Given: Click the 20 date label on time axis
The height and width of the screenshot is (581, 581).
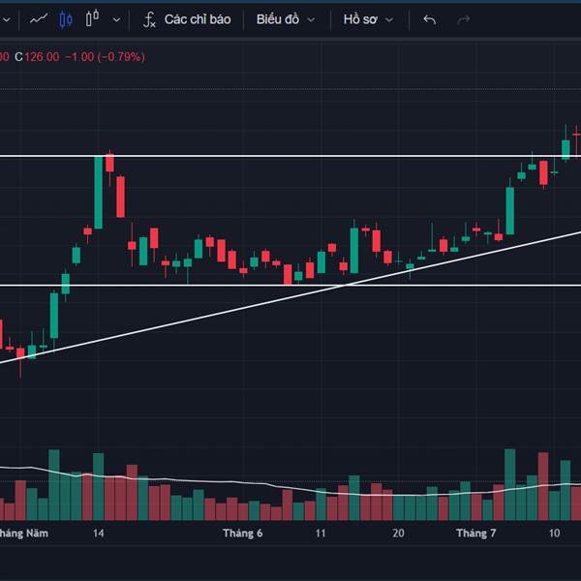Looking at the screenshot, I should tap(398, 534).
